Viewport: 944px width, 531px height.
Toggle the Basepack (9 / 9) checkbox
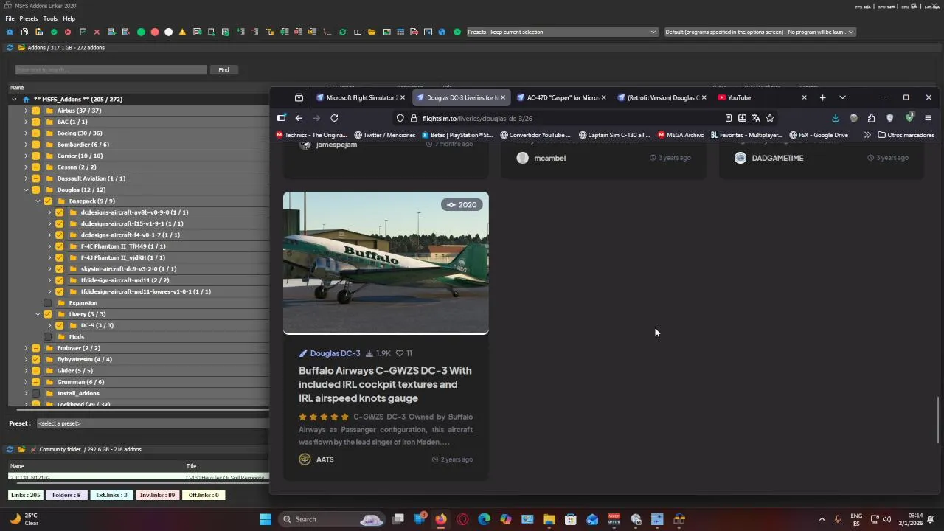pyautogui.click(x=48, y=201)
